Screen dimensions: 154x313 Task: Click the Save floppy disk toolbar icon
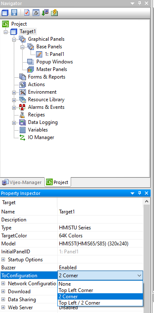(x=14, y=13)
